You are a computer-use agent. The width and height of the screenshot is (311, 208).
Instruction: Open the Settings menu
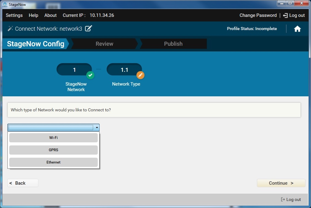click(x=14, y=15)
